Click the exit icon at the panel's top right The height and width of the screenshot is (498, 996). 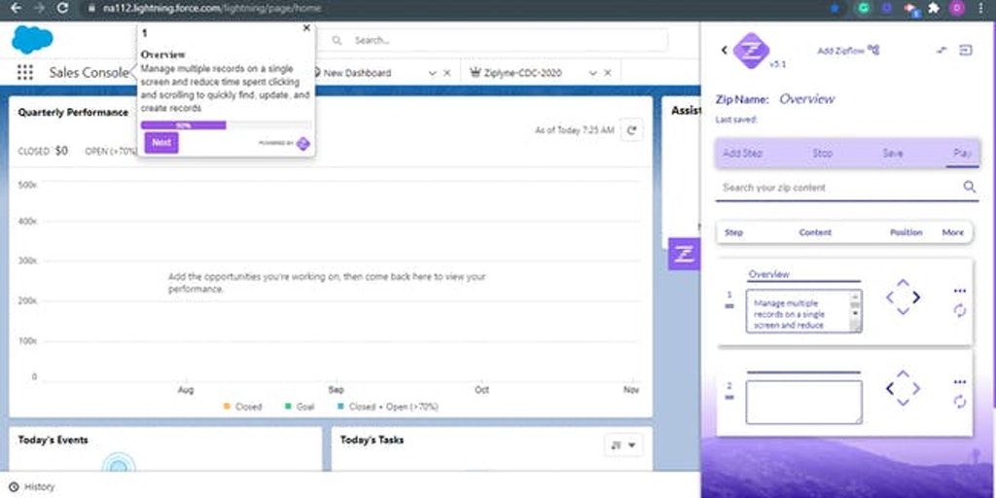click(x=966, y=51)
